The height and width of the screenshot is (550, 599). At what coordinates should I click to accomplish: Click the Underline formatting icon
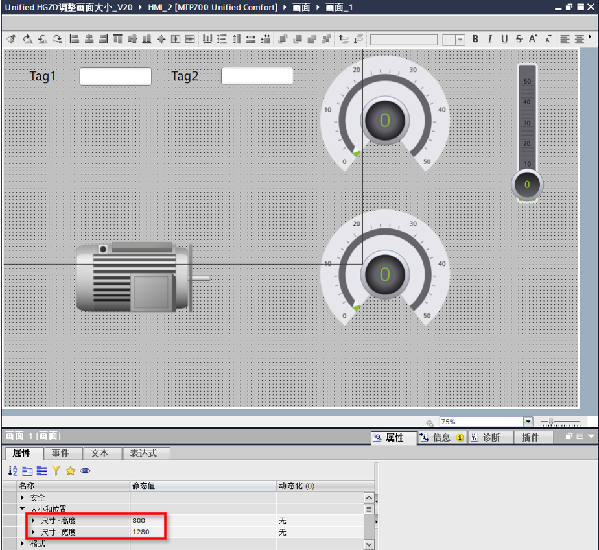(x=504, y=39)
